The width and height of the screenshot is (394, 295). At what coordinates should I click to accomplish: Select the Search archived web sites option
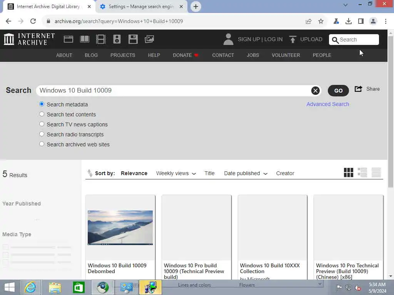tap(42, 144)
